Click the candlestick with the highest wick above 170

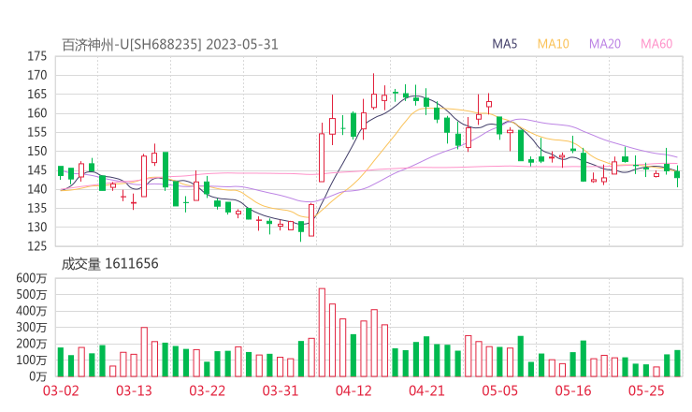click(x=374, y=92)
